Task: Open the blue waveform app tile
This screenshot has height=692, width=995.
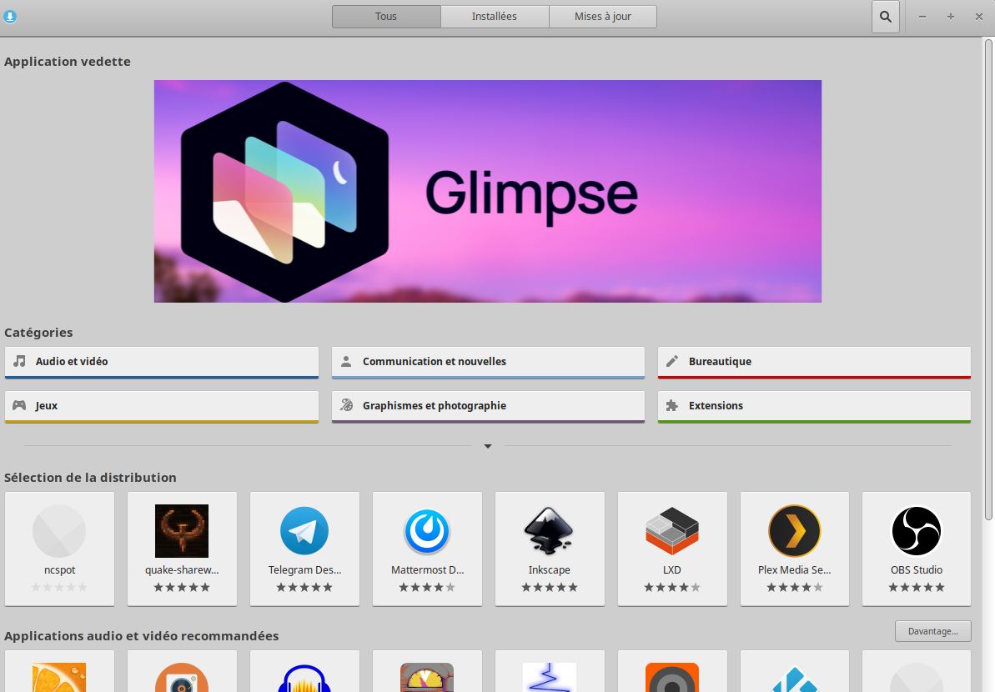Action: coord(550,671)
